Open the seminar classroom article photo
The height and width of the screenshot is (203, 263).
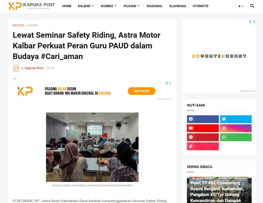coord(92,147)
